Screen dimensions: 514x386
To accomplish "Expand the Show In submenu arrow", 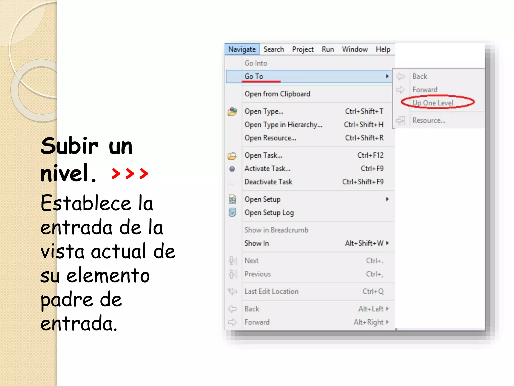I will pyautogui.click(x=388, y=243).
